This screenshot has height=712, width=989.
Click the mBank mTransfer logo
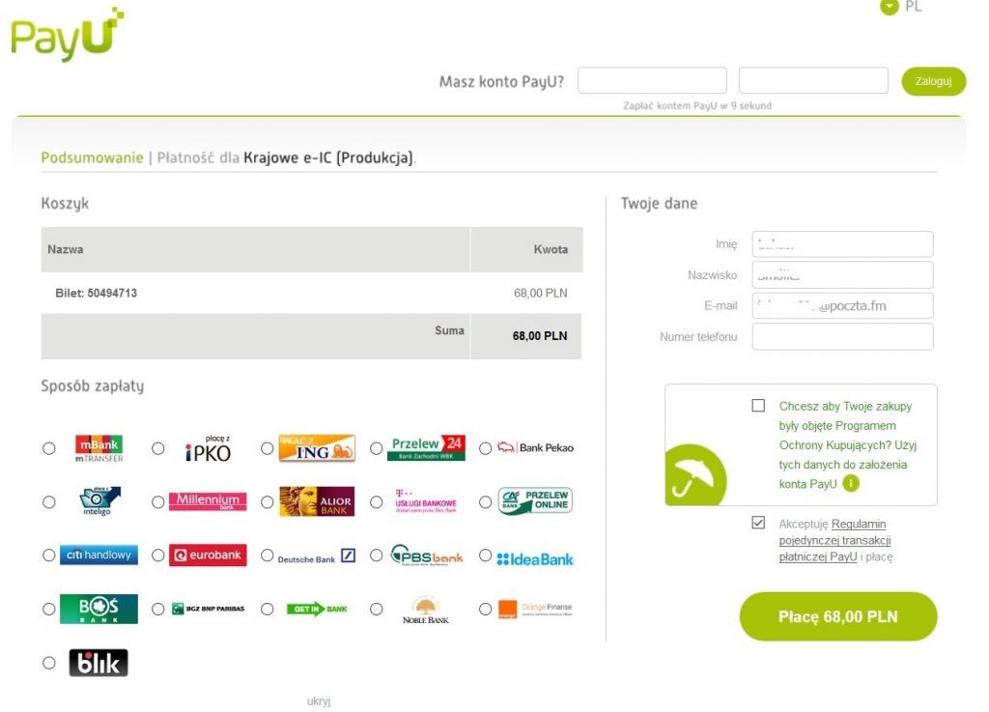(99, 448)
